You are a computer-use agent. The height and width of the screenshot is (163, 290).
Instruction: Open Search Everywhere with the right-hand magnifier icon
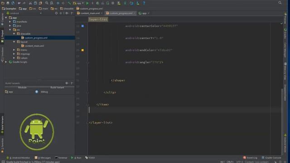280,3
